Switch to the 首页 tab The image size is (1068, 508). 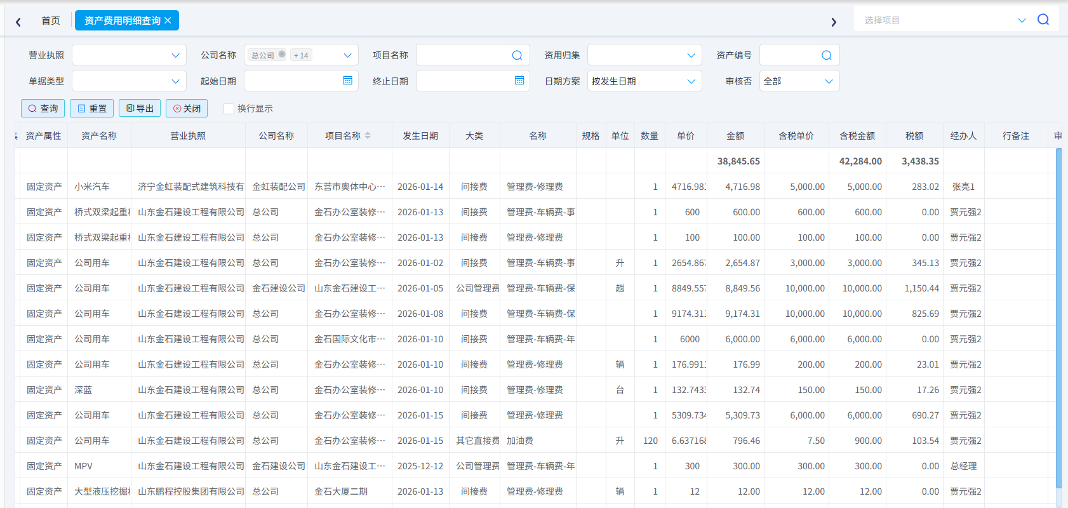point(51,20)
